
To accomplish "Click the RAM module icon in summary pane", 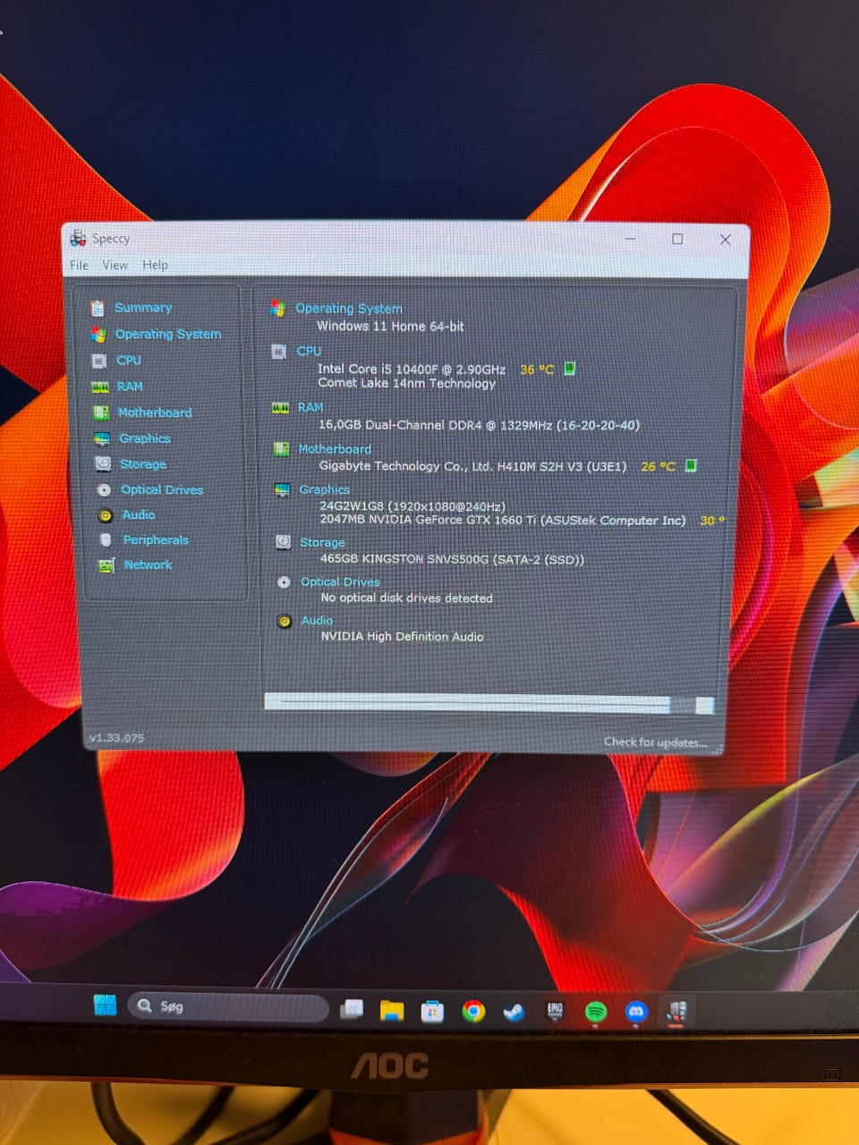I will click(x=280, y=408).
